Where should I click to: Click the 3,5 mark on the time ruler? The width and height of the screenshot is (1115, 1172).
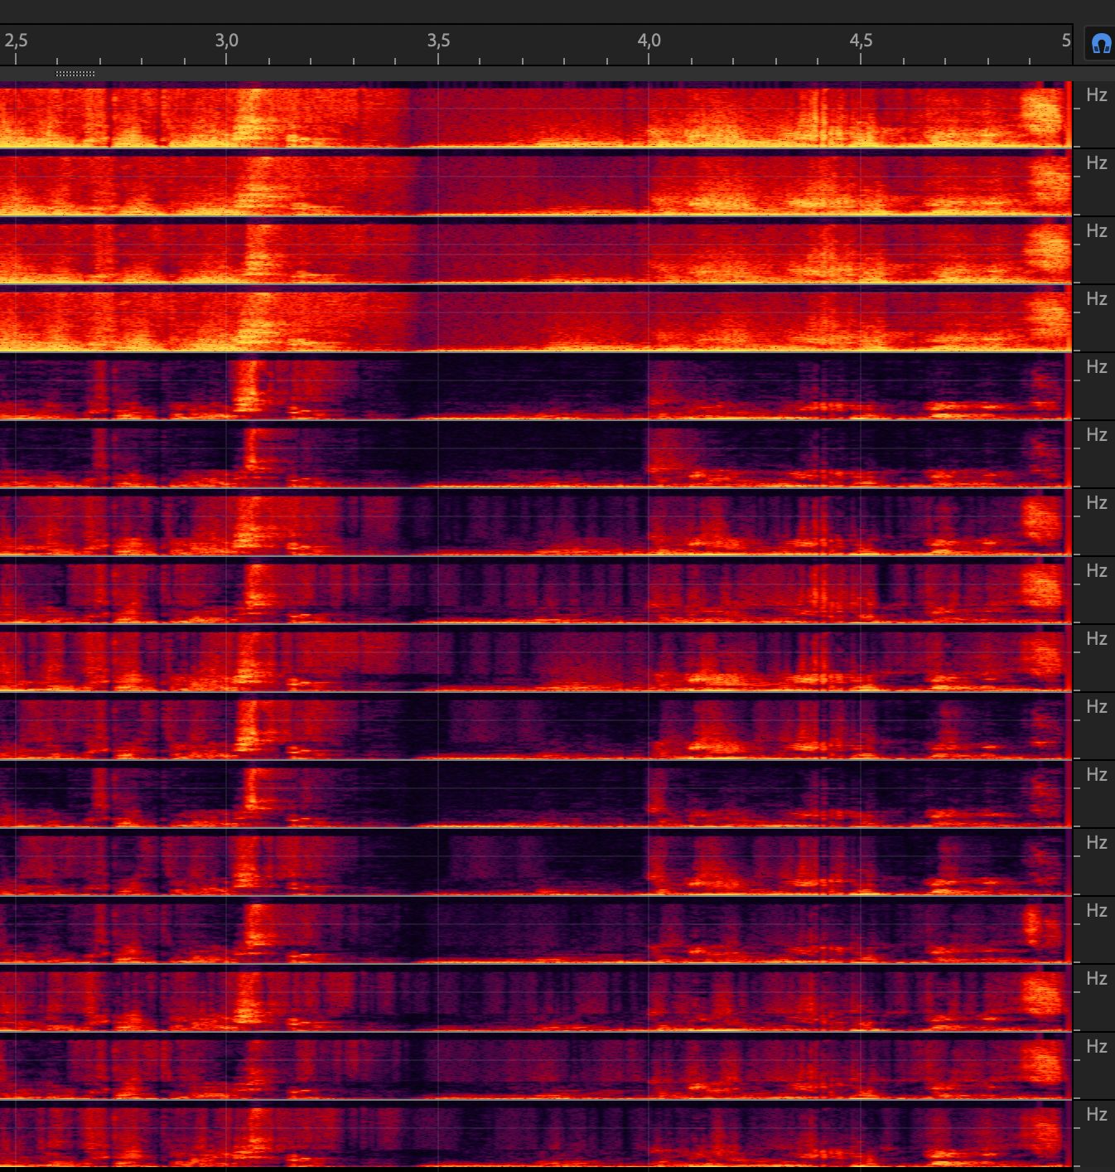[438, 41]
